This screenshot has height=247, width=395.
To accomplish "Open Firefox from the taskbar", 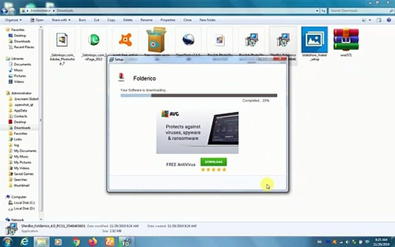I will (93, 242).
